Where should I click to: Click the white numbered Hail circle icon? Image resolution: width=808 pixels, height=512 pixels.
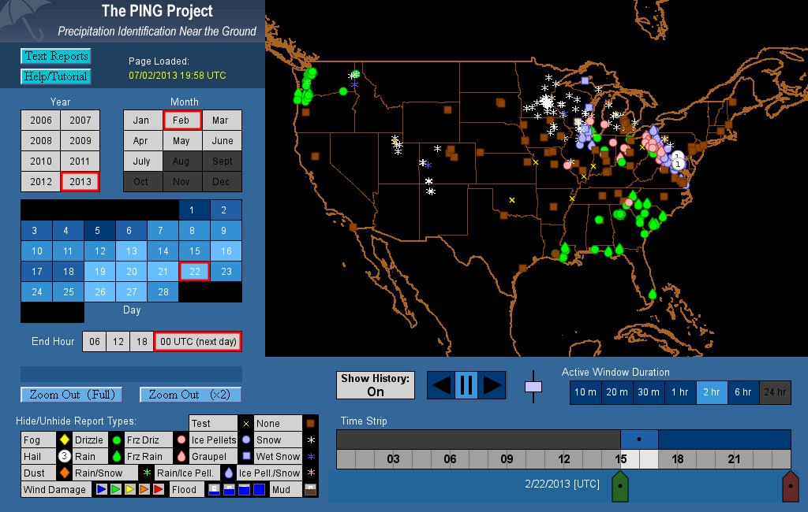[x=64, y=456]
